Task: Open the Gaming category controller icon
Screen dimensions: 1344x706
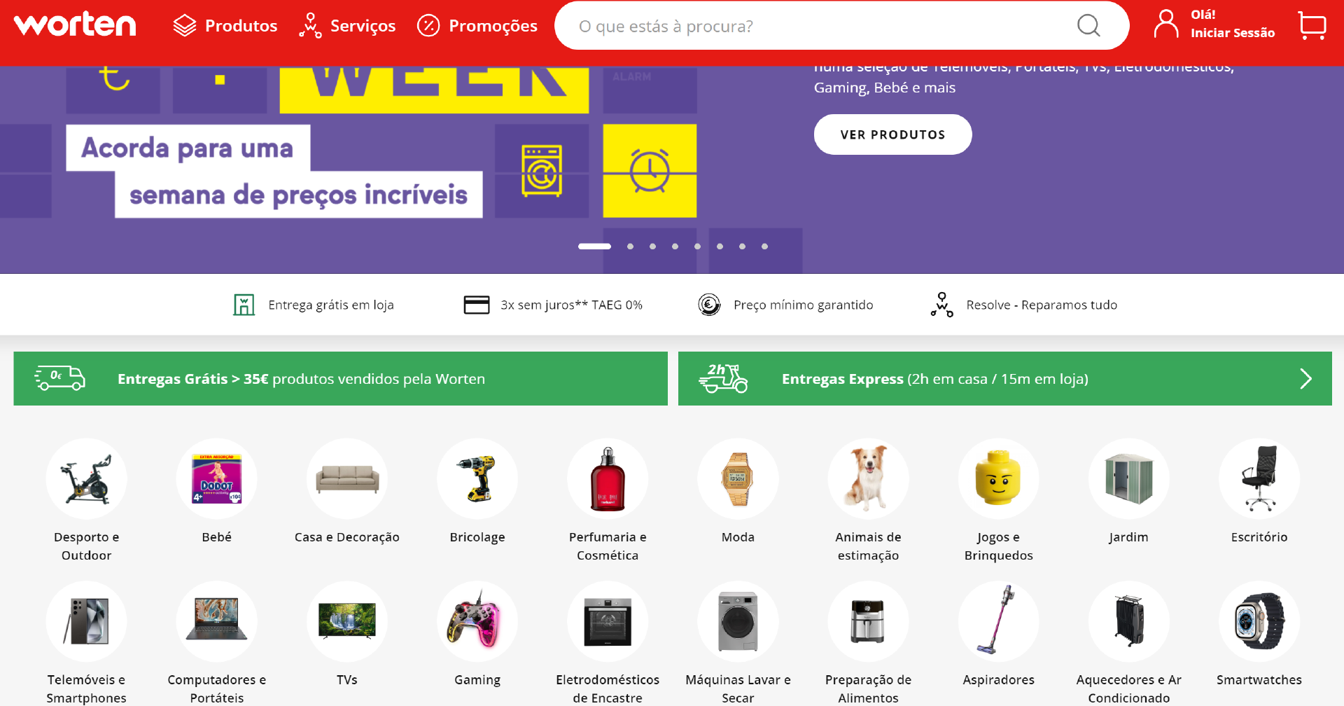Action: (x=477, y=621)
